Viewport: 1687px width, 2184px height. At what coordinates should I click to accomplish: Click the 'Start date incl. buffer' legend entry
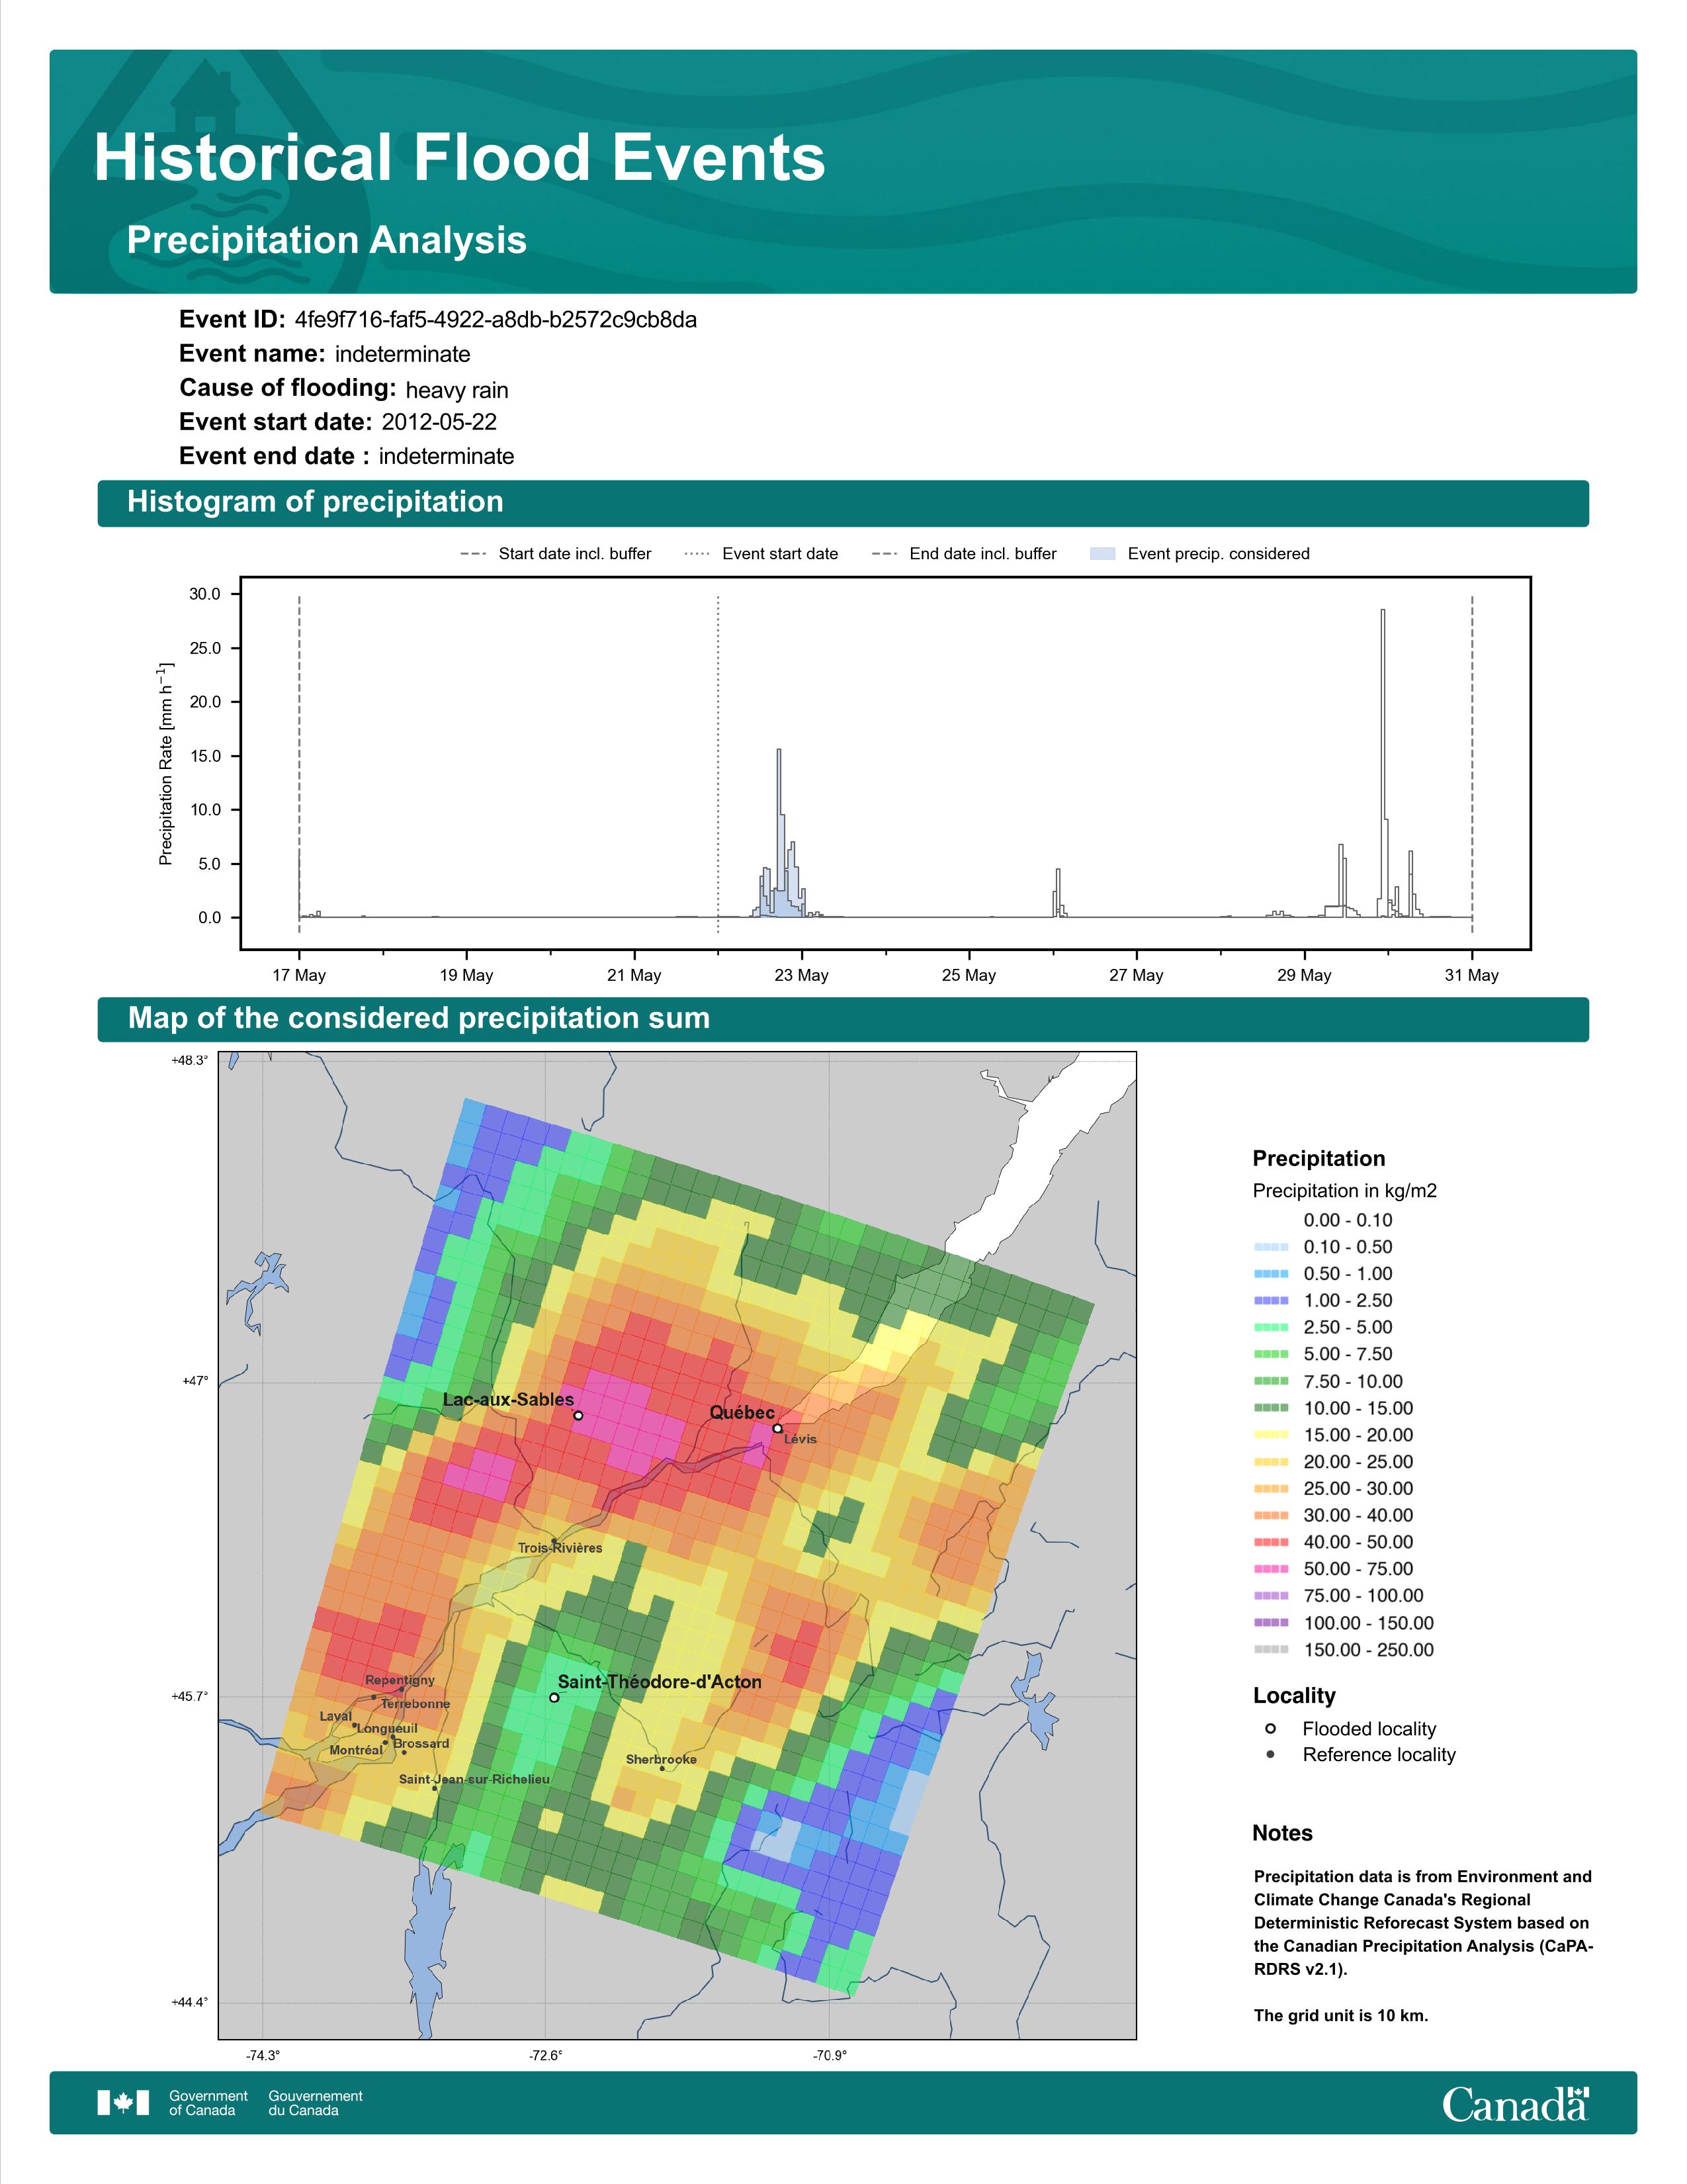click(556, 554)
